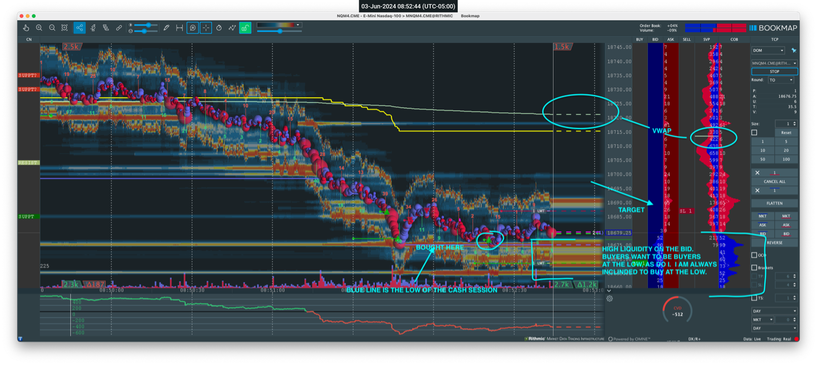
Task: Select the TCP panel header
Action: pos(774,39)
